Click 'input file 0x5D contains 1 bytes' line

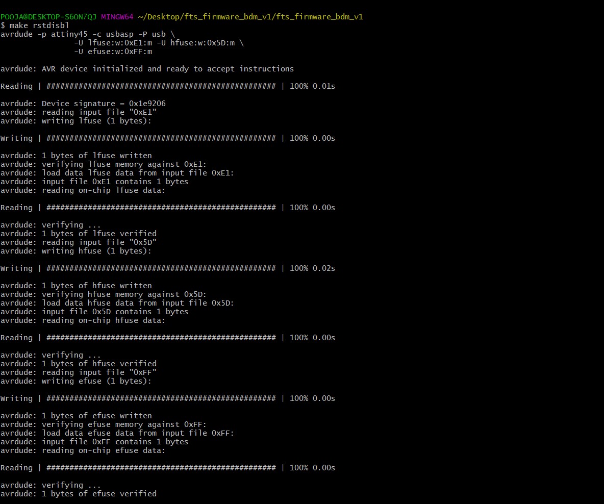[94, 312]
